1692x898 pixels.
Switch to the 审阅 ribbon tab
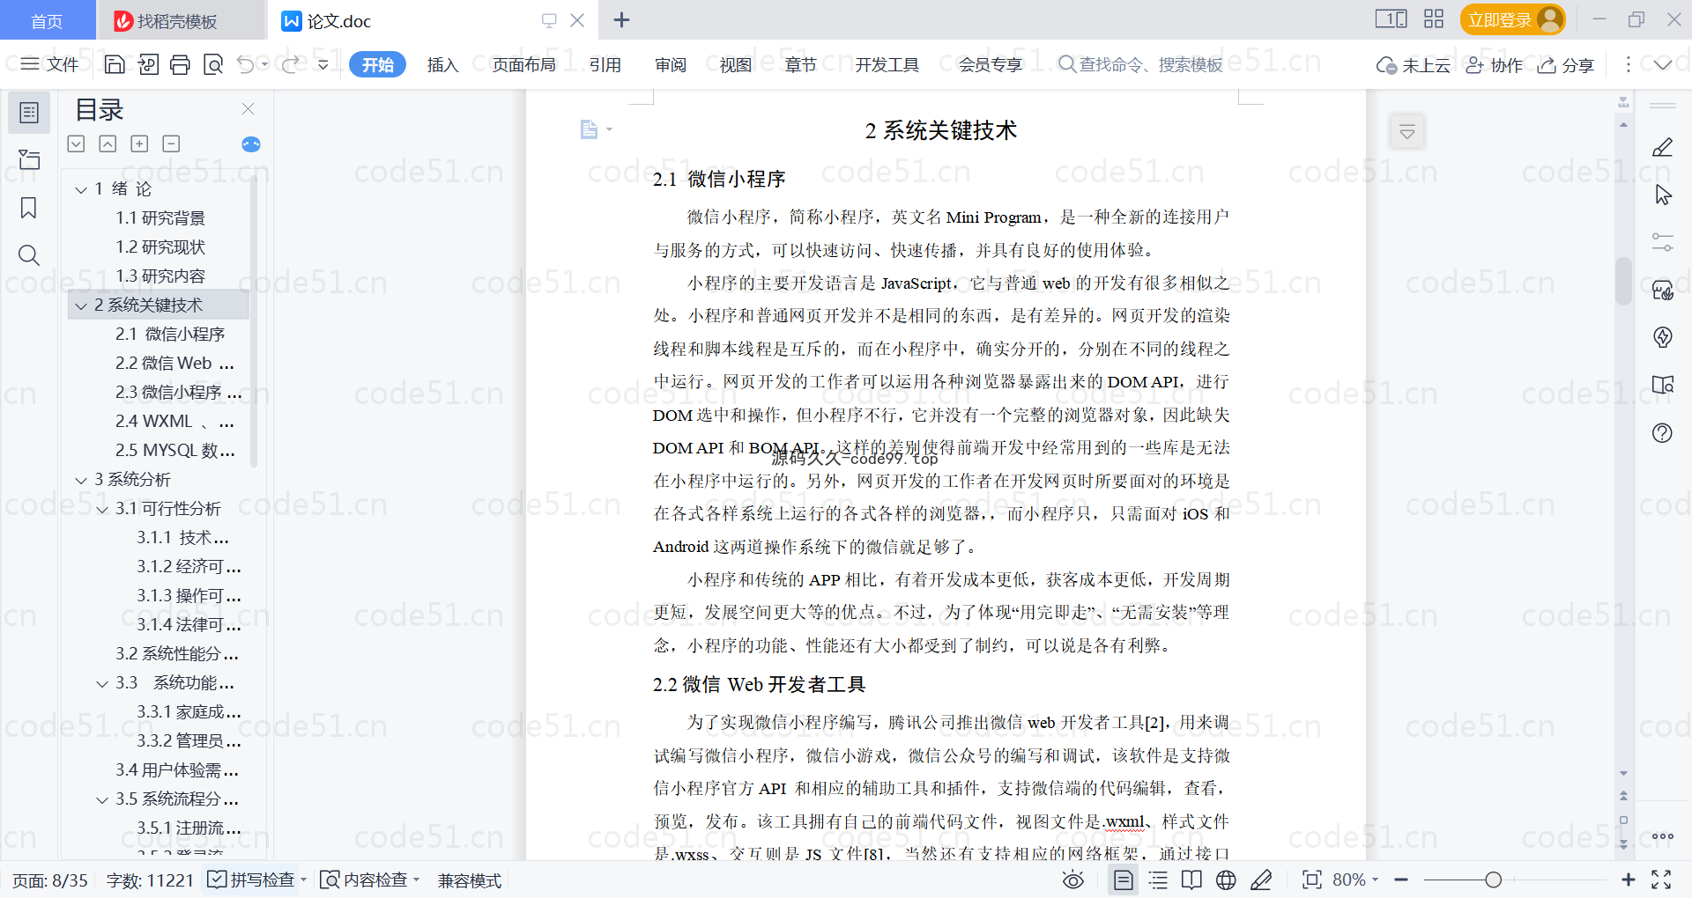point(670,64)
